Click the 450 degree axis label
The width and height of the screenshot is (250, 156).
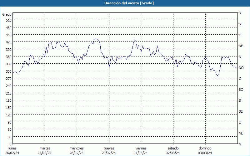[9, 35]
